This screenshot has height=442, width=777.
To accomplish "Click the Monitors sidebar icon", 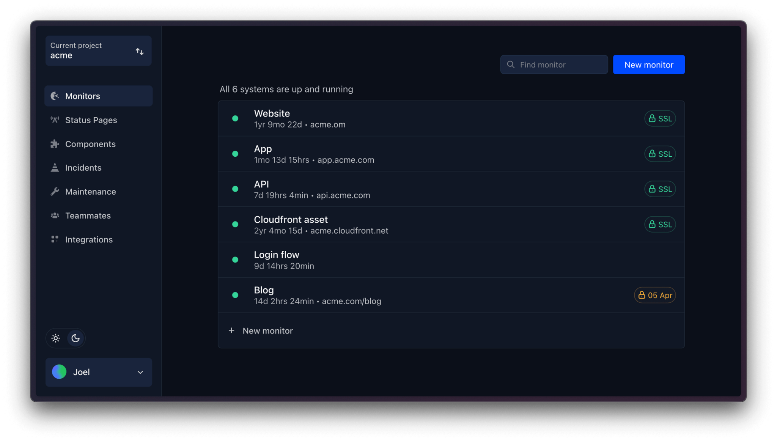I will click(54, 96).
